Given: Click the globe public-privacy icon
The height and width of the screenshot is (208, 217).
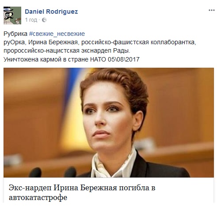Looking at the screenshot, I should point(44,20).
